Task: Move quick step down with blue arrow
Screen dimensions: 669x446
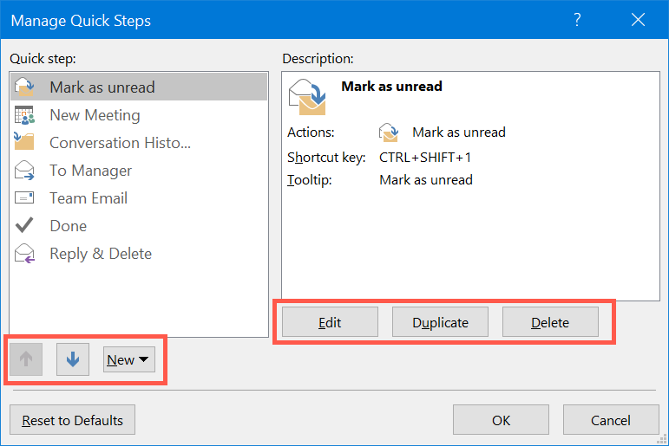Action: click(x=73, y=359)
